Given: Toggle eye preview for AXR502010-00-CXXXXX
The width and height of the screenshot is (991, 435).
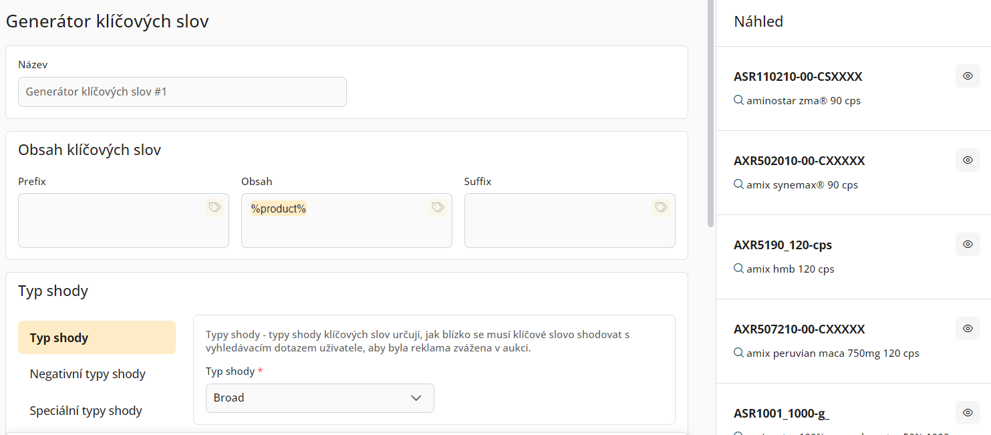Looking at the screenshot, I should pyautogui.click(x=967, y=160).
